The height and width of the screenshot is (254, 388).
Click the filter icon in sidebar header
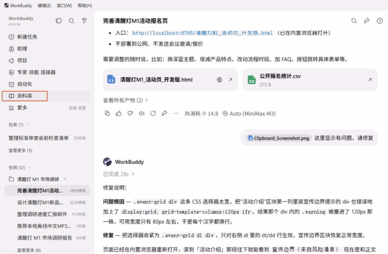click(84, 21)
